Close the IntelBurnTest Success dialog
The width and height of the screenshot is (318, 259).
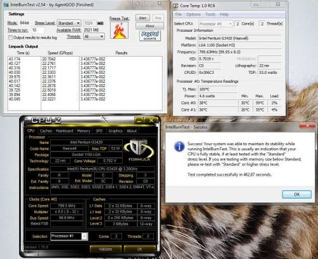point(307,125)
